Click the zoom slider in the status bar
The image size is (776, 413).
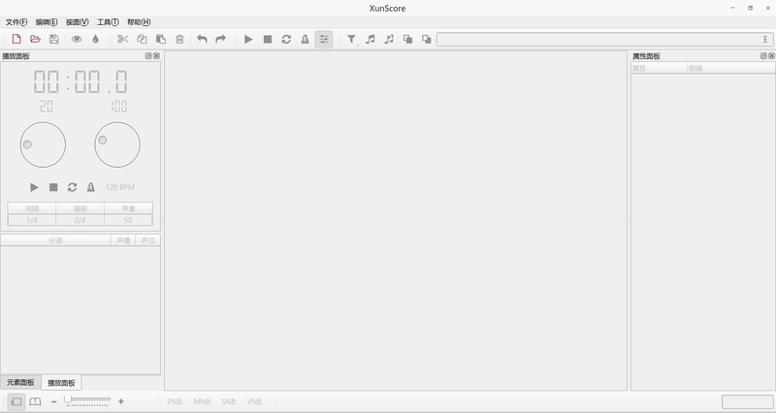click(x=87, y=400)
